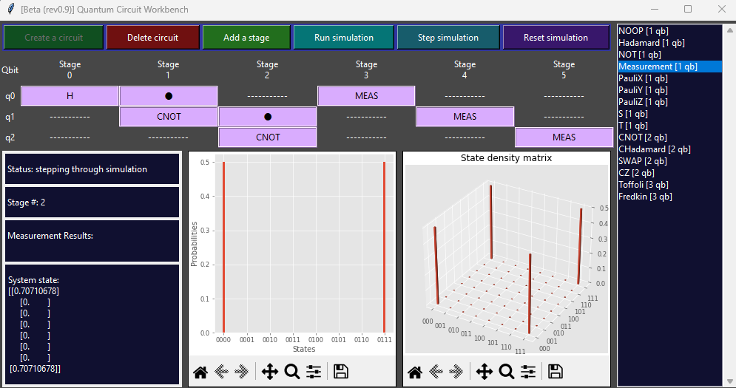Open subplot settings for the density matrix plot

(x=528, y=372)
